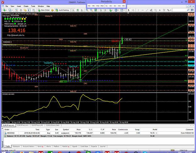Expand the New Chart dropdown arrow
The height and width of the screenshot is (153, 196).
(7, 10)
